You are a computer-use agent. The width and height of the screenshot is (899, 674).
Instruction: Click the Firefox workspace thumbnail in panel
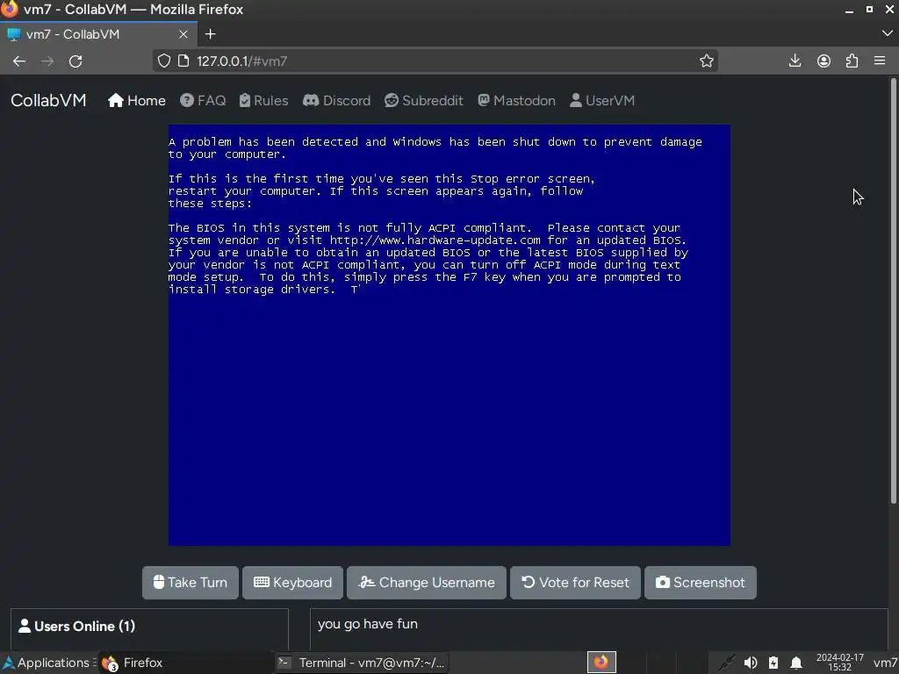tap(601, 663)
